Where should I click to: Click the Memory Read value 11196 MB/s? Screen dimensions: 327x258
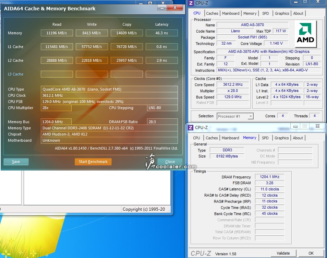(x=57, y=33)
